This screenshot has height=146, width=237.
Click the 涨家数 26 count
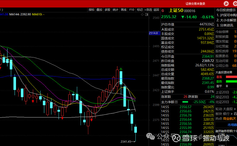click(x=185, y=97)
